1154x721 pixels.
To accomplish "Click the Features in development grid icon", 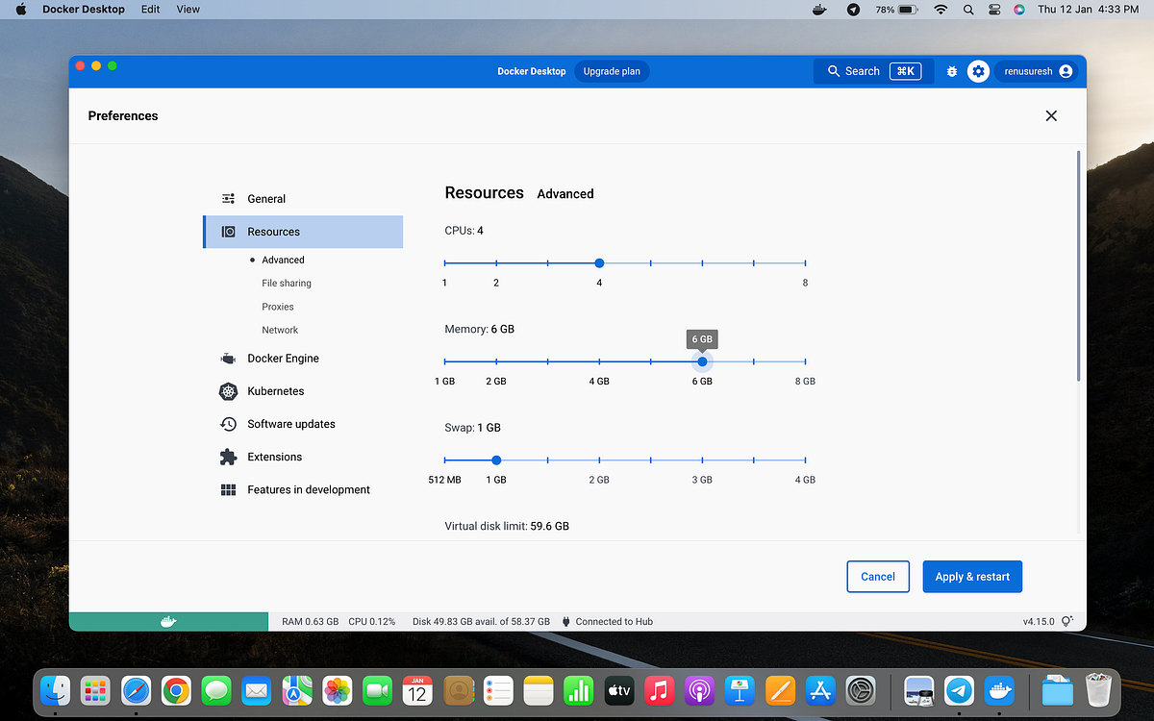I will pyautogui.click(x=228, y=489).
